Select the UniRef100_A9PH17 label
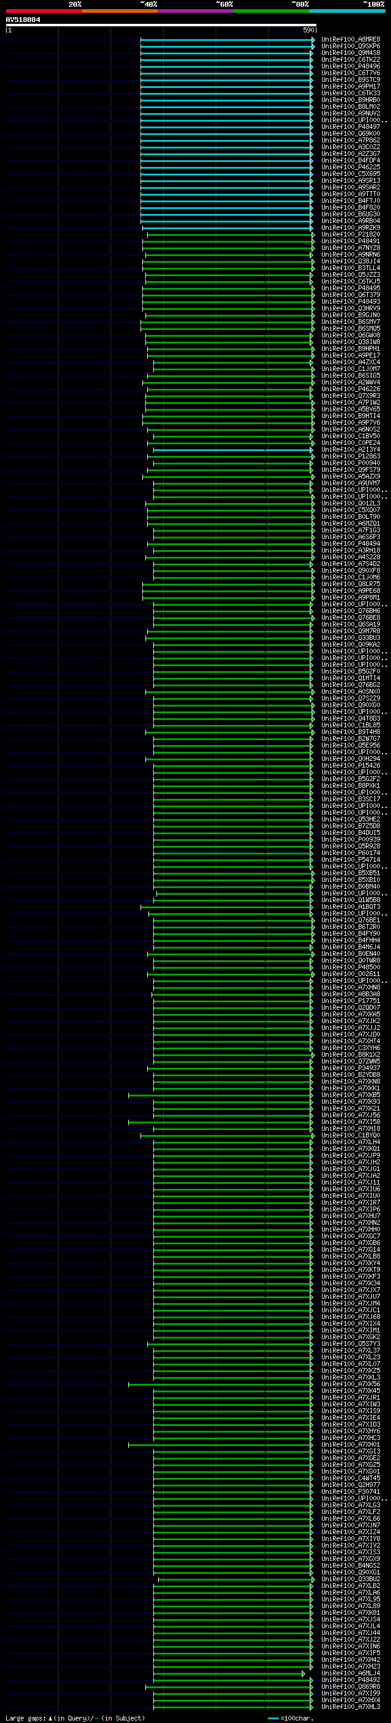The width and height of the screenshot is (391, 1723). pos(350,86)
